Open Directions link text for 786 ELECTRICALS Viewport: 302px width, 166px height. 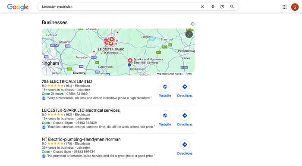[185, 96]
